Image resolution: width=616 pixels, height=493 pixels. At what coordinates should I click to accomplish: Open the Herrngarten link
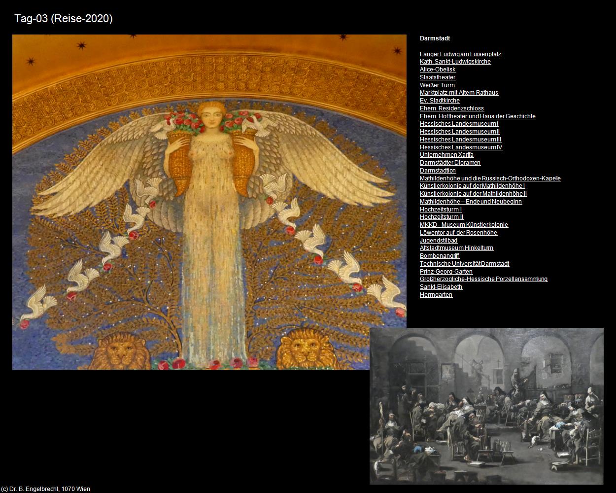click(x=436, y=295)
